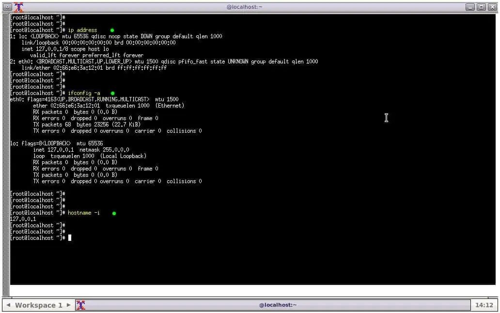This screenshot has height=313, width=500.
Task: Click the 14:12 clock in the taskbar
Action: coord(484,305)
